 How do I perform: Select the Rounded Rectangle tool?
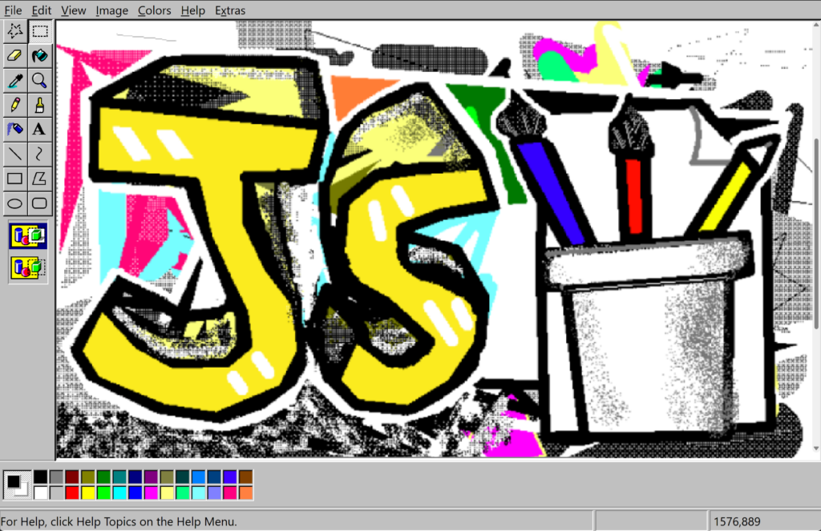40,203
